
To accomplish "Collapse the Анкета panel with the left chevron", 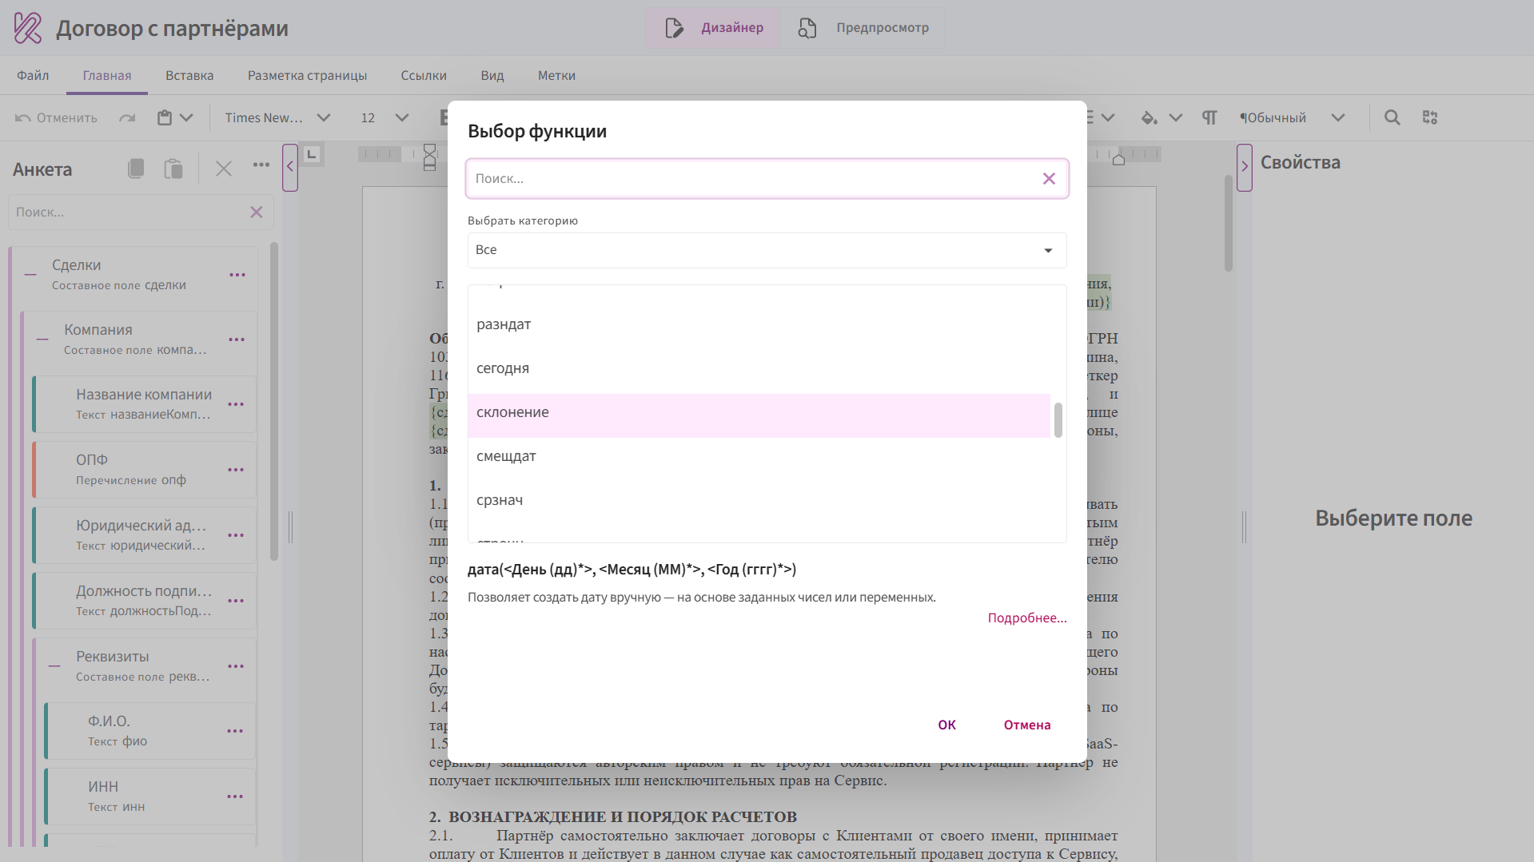I will (x=290, y=167).
